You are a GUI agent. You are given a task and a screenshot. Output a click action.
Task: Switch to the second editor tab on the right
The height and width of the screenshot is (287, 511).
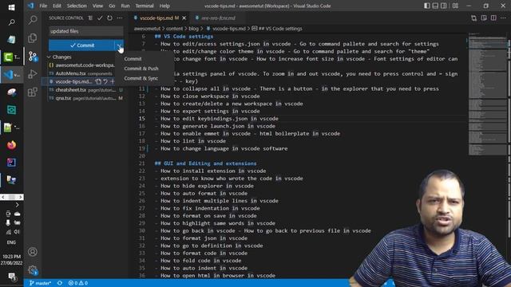coord(218,18)
